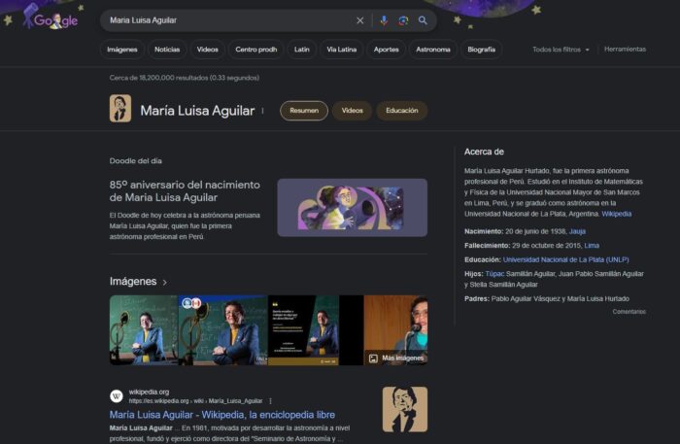Open the three-dot menu beside the Wikipedia URL
Viewport: 680px width, 444px height.
[271, 401]
